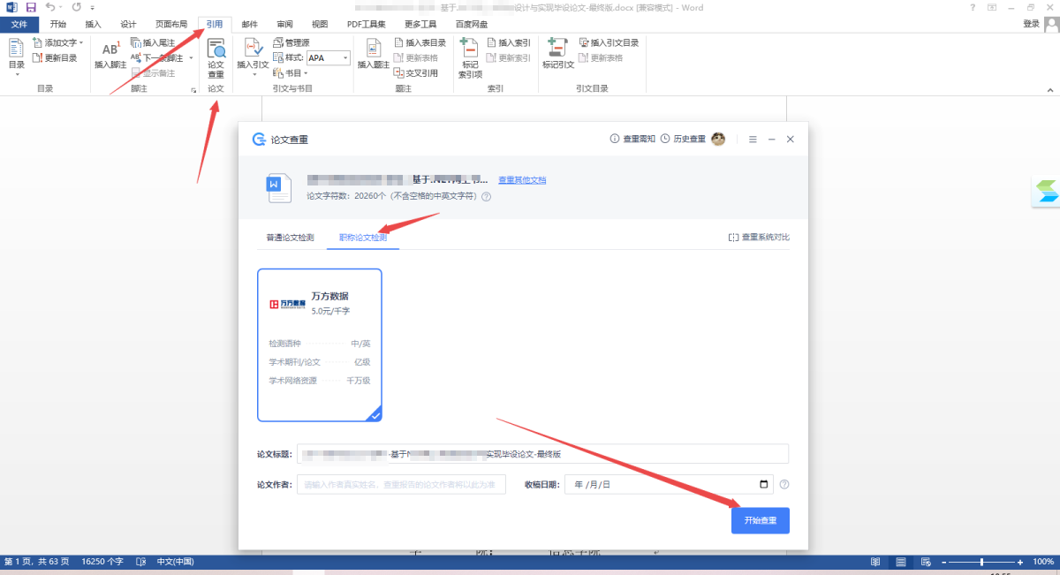Click the calendar icon in date field
This screenshot has height=575, width=1060.
[764, 484]
